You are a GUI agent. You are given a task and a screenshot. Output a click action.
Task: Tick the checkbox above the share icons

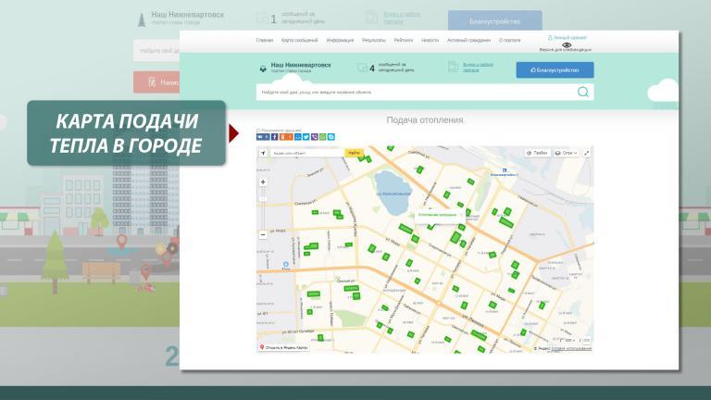pos(258,131)
